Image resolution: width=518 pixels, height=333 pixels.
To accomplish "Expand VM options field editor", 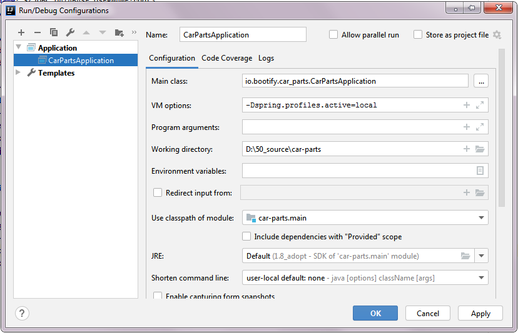I will coord(480,105).
